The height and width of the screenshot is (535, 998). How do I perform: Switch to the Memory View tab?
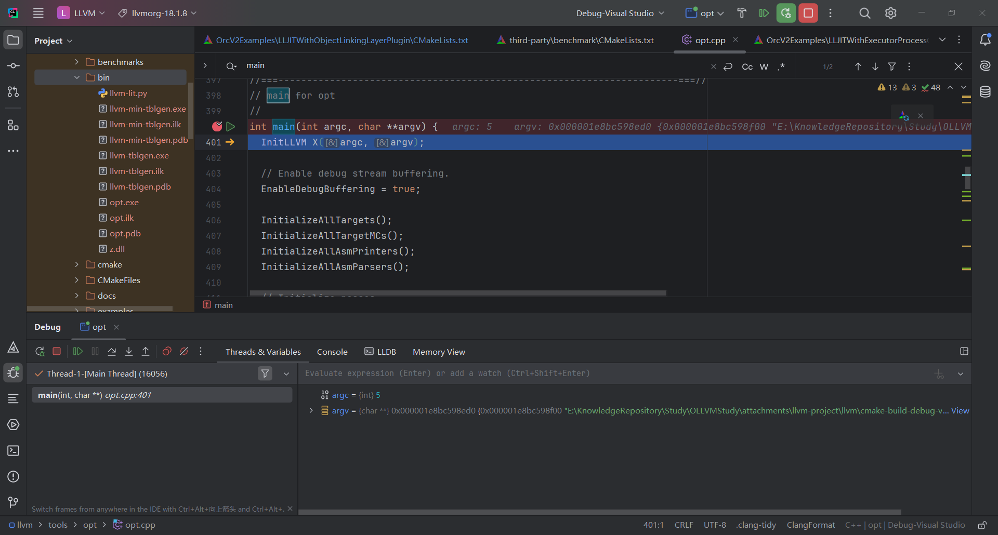click(439, 352)
